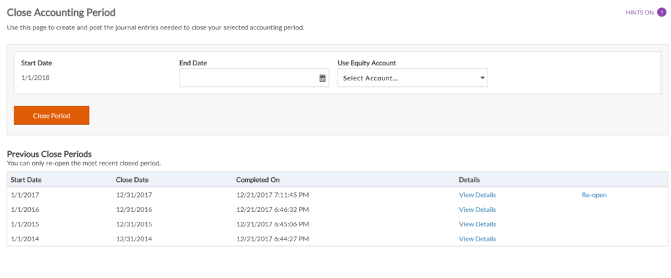Click into the End Date input field

(x=254, y=78)
